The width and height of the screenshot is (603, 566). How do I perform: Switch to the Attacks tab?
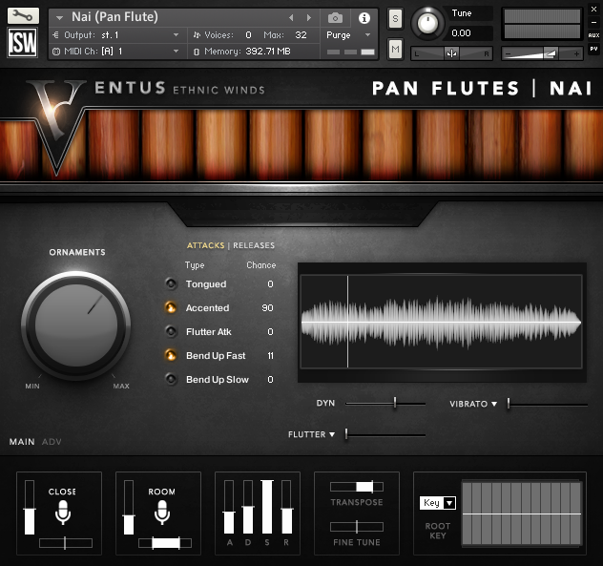(205, 245)
